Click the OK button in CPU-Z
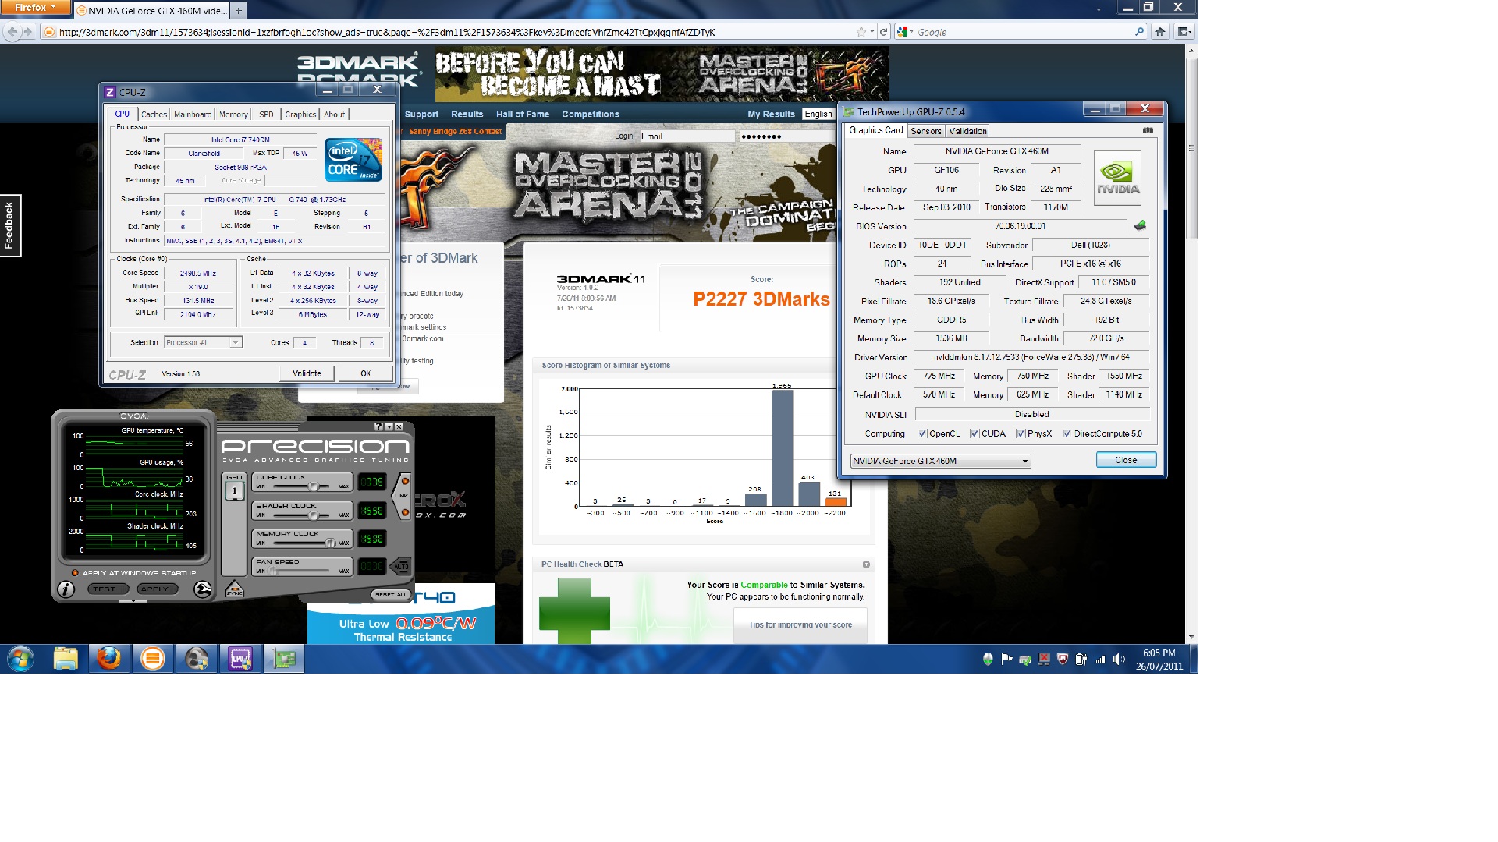 tap(365, 373)
